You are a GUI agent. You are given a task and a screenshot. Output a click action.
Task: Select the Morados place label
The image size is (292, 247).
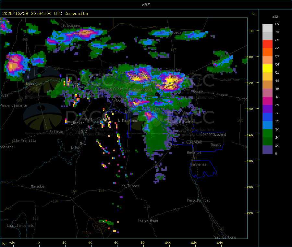click(x=38, y=186)
